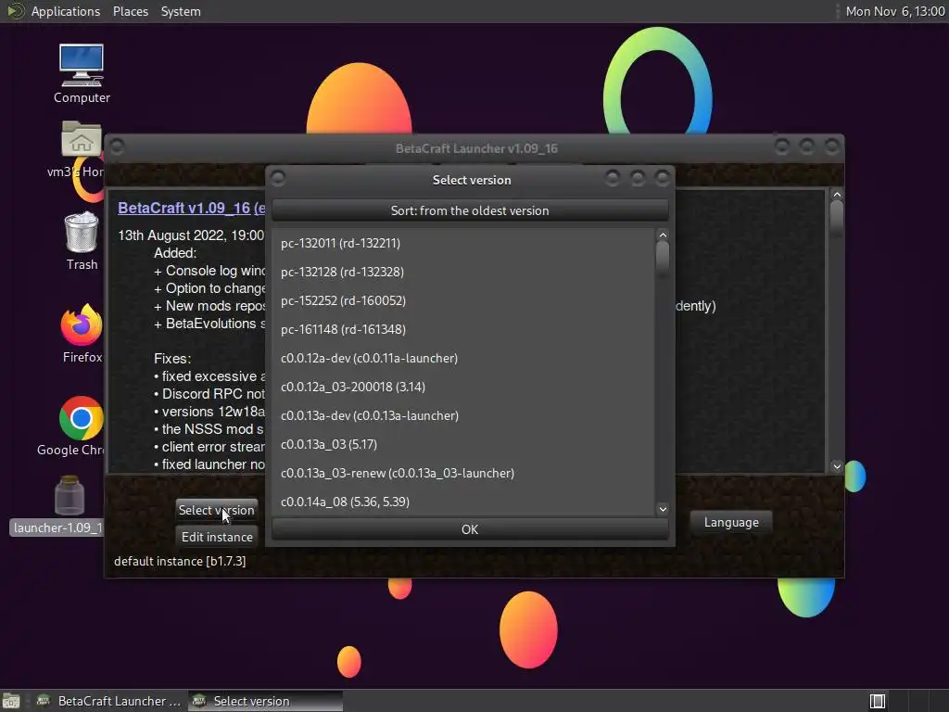Click the Edit instance button

(217, 537)
